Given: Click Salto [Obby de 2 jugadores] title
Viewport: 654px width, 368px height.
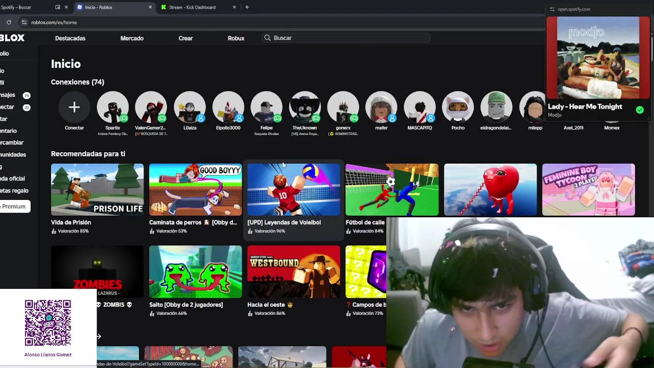Looking at the screenshot, I should [186, 305].
